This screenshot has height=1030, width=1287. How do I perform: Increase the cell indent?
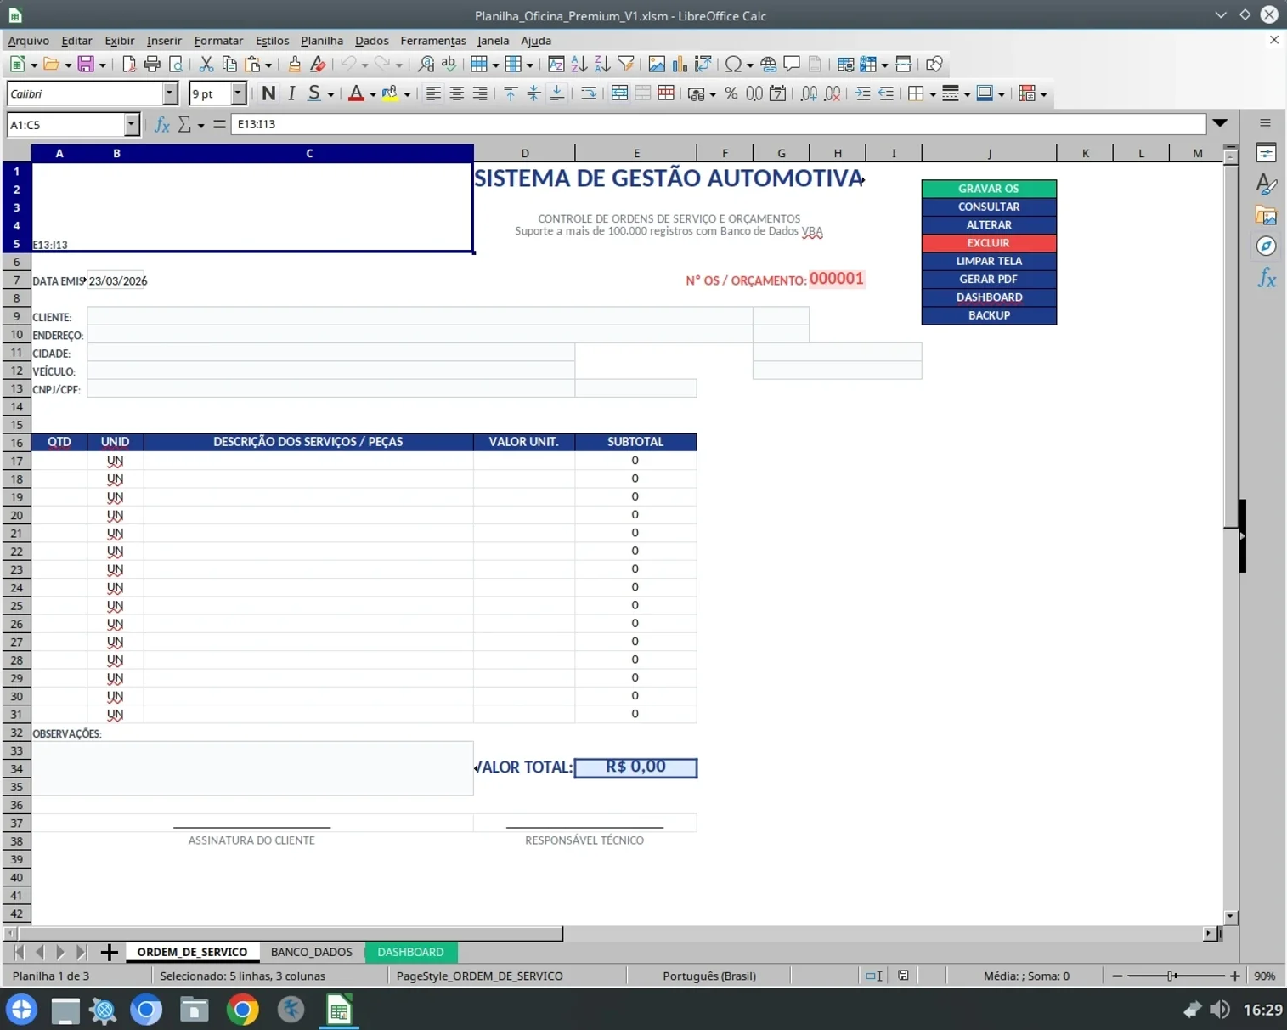(x=863, y=93)
